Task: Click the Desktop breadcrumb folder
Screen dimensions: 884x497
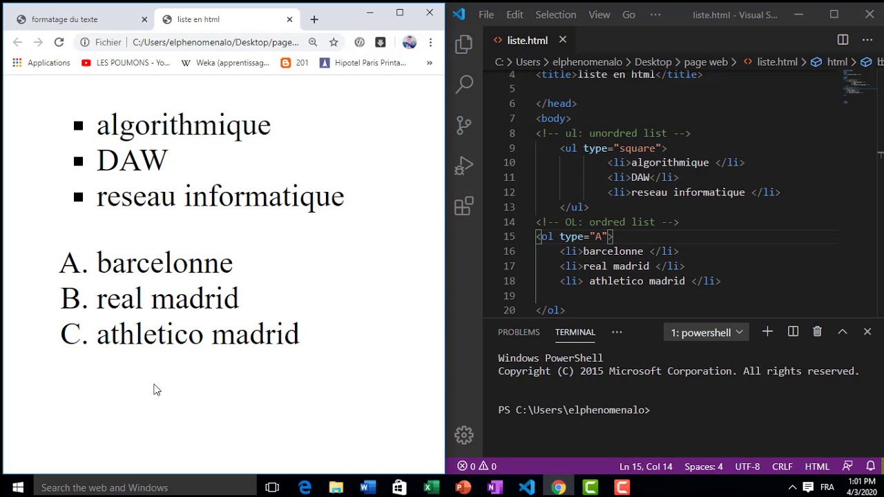Action: pyautogui.click(x=653, y=62)
